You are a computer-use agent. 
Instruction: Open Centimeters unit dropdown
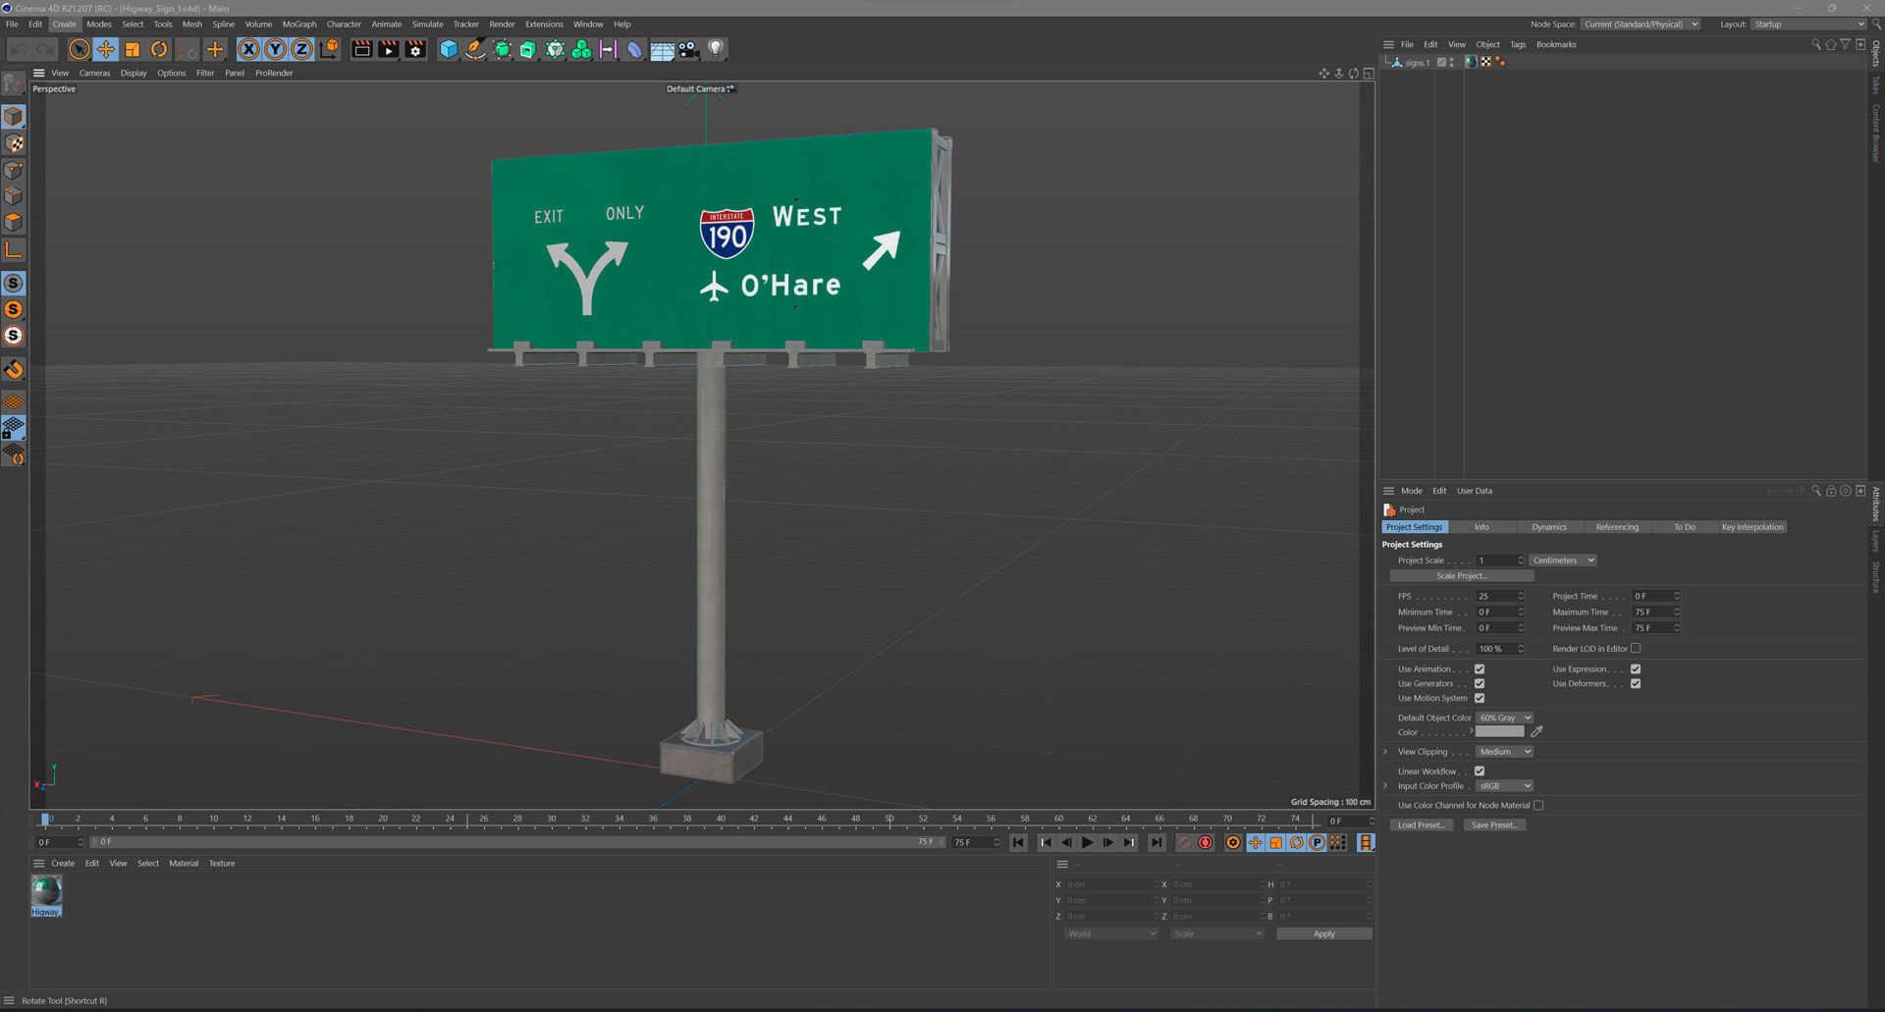(x=1563, y=560)
